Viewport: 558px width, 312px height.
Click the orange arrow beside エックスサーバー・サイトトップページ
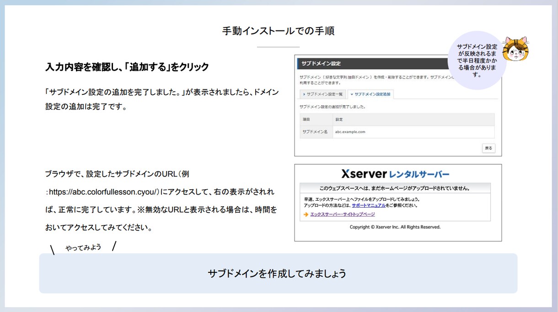306,214
